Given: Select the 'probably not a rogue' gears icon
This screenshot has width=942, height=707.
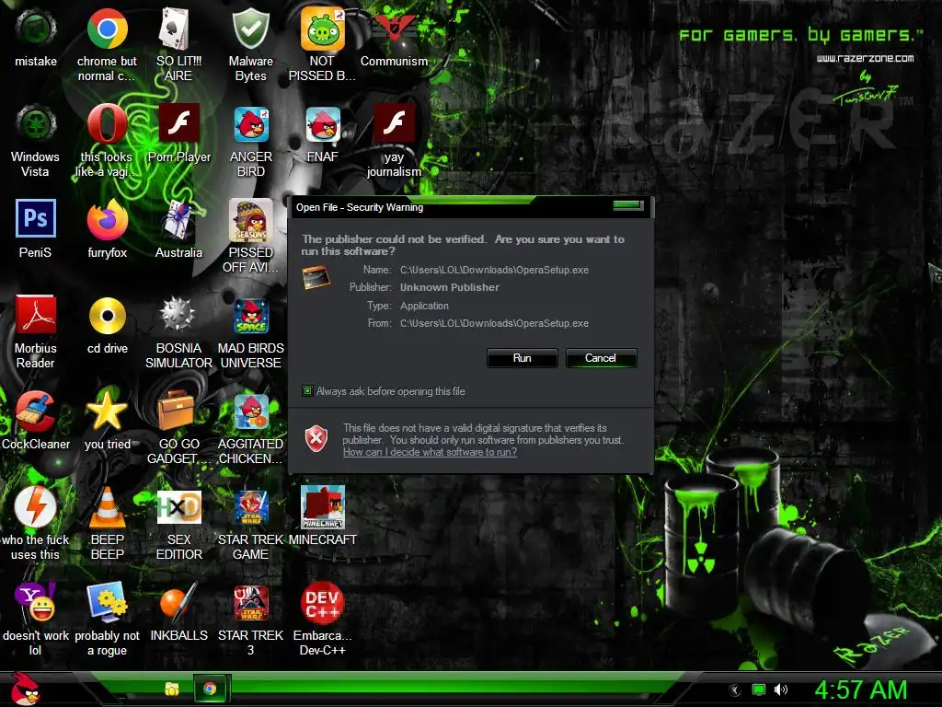Looking at the screenshot, I should (107, 602).
